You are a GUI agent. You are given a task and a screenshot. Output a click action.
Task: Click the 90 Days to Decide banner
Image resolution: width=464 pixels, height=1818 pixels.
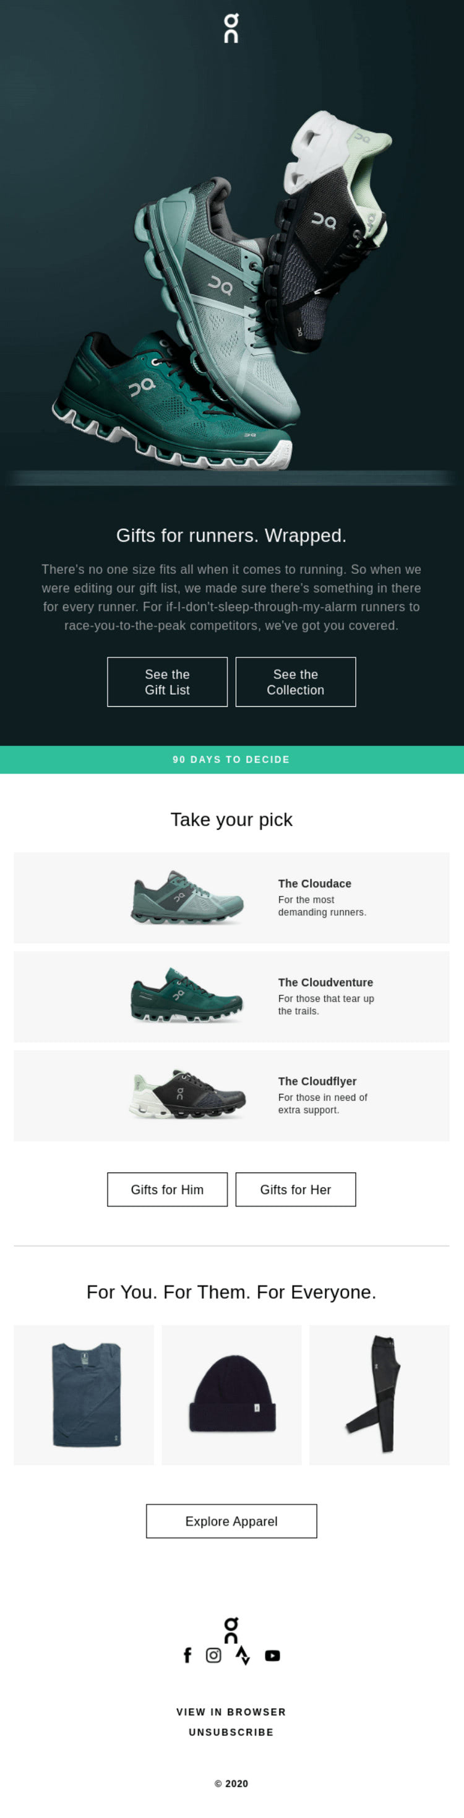232,759
